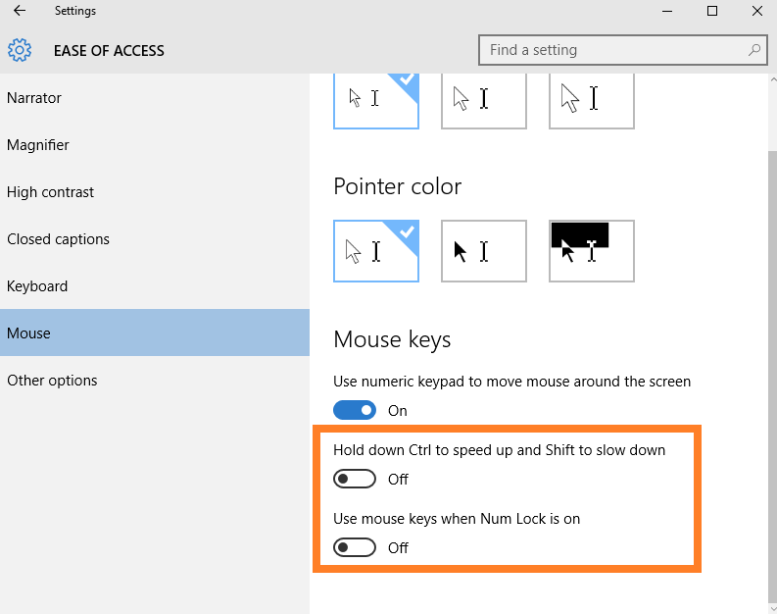Click the back arrow in title bar
Image resolution: width=777 pixels, height=614 pixels.
click(x=20, y=12)
